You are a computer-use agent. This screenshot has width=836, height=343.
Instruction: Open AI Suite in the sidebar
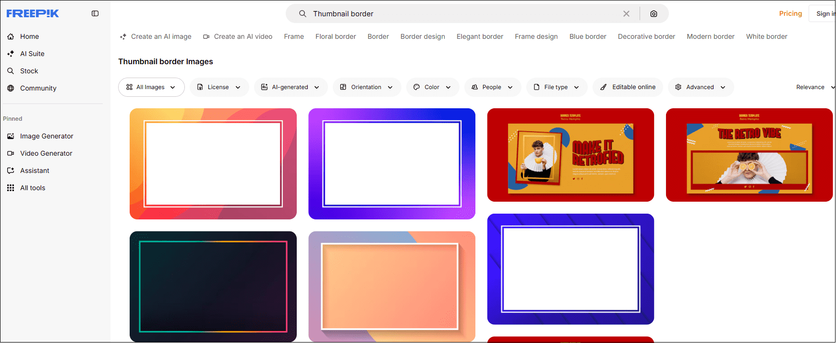(x=32, y=54)
